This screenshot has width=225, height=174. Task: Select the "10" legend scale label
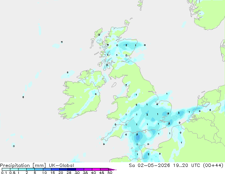point(44,173)
